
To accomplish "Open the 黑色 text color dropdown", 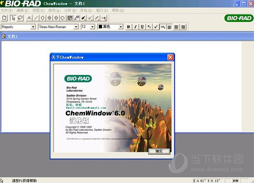I will tap(121, 27).
